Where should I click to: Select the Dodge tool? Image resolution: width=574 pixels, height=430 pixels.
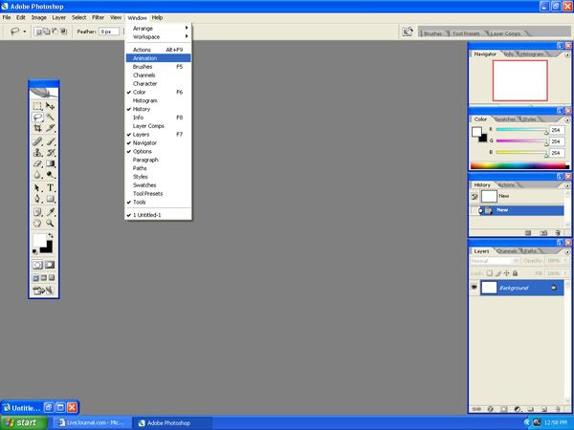click(x=50, y=175)
